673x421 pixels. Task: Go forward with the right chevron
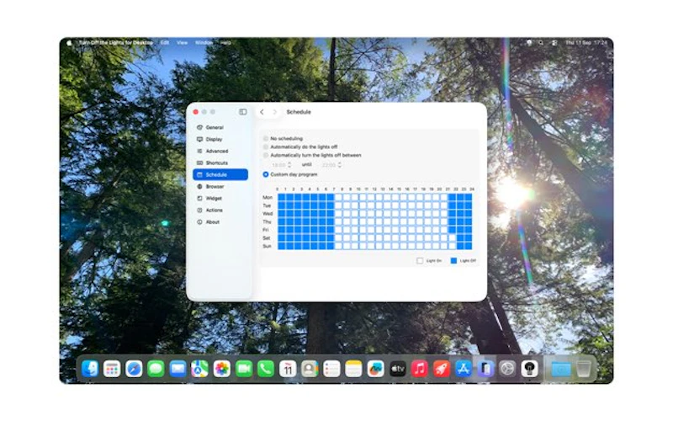tap(275, 112)
